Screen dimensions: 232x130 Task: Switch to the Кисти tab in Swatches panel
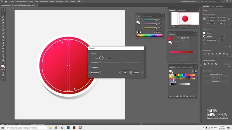(179, 68)
